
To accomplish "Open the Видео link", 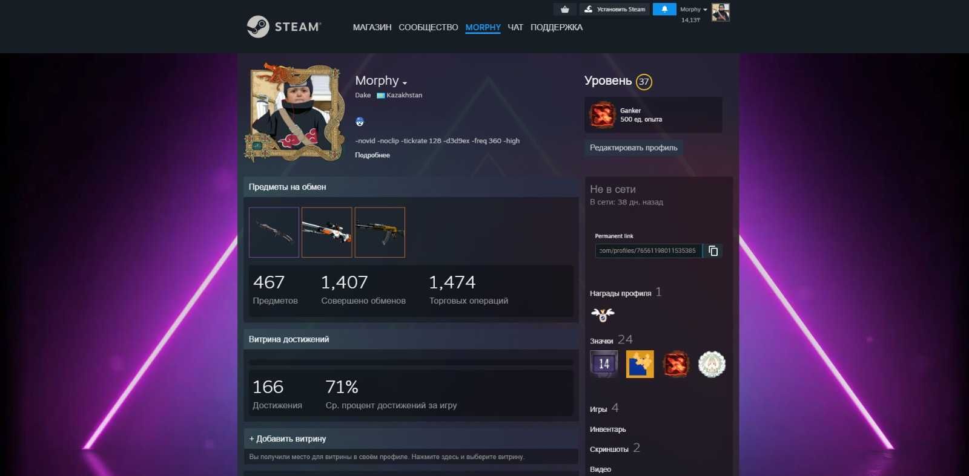I will point(600,469).
